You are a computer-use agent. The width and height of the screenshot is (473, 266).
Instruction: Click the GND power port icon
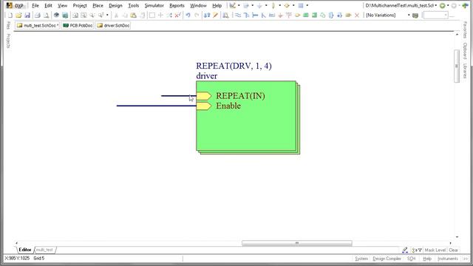[280, 15]
